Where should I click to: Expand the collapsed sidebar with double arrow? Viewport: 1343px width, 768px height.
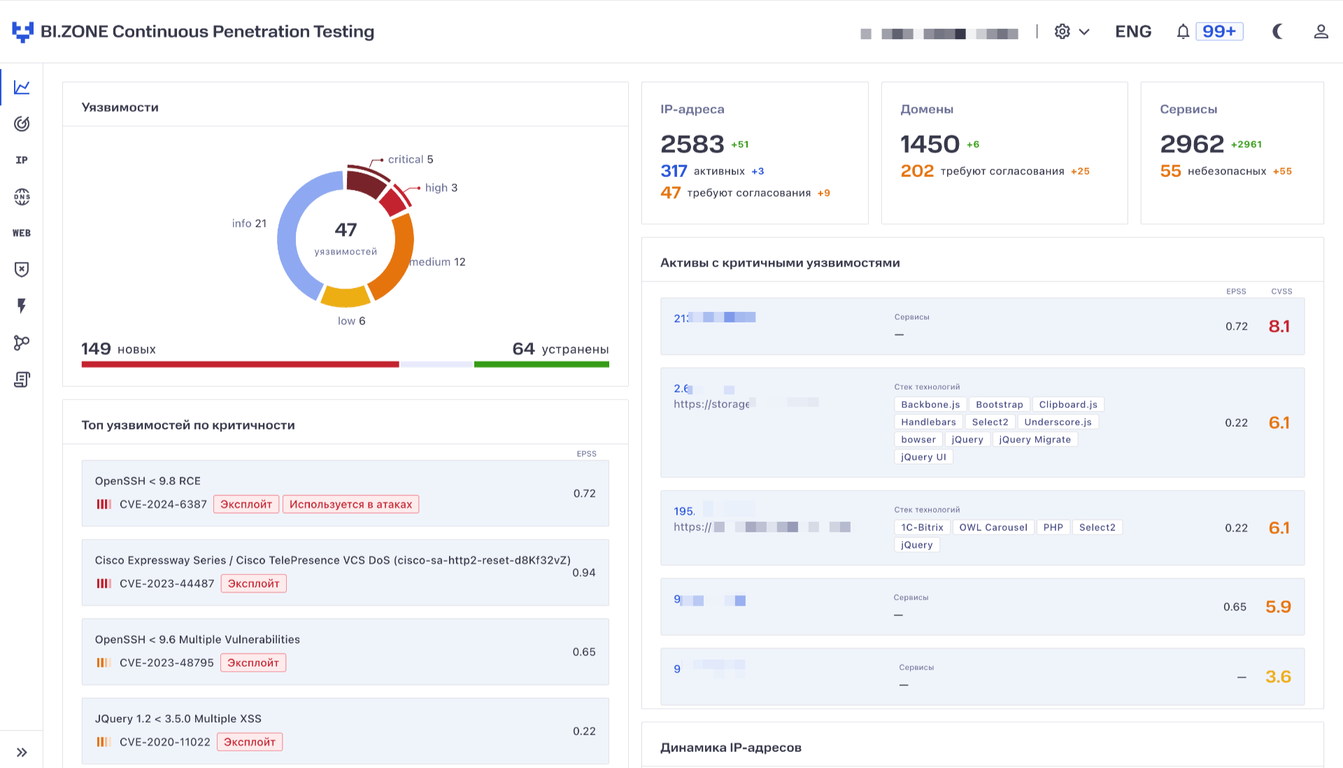pyautogui.click(x=22, y=752)
